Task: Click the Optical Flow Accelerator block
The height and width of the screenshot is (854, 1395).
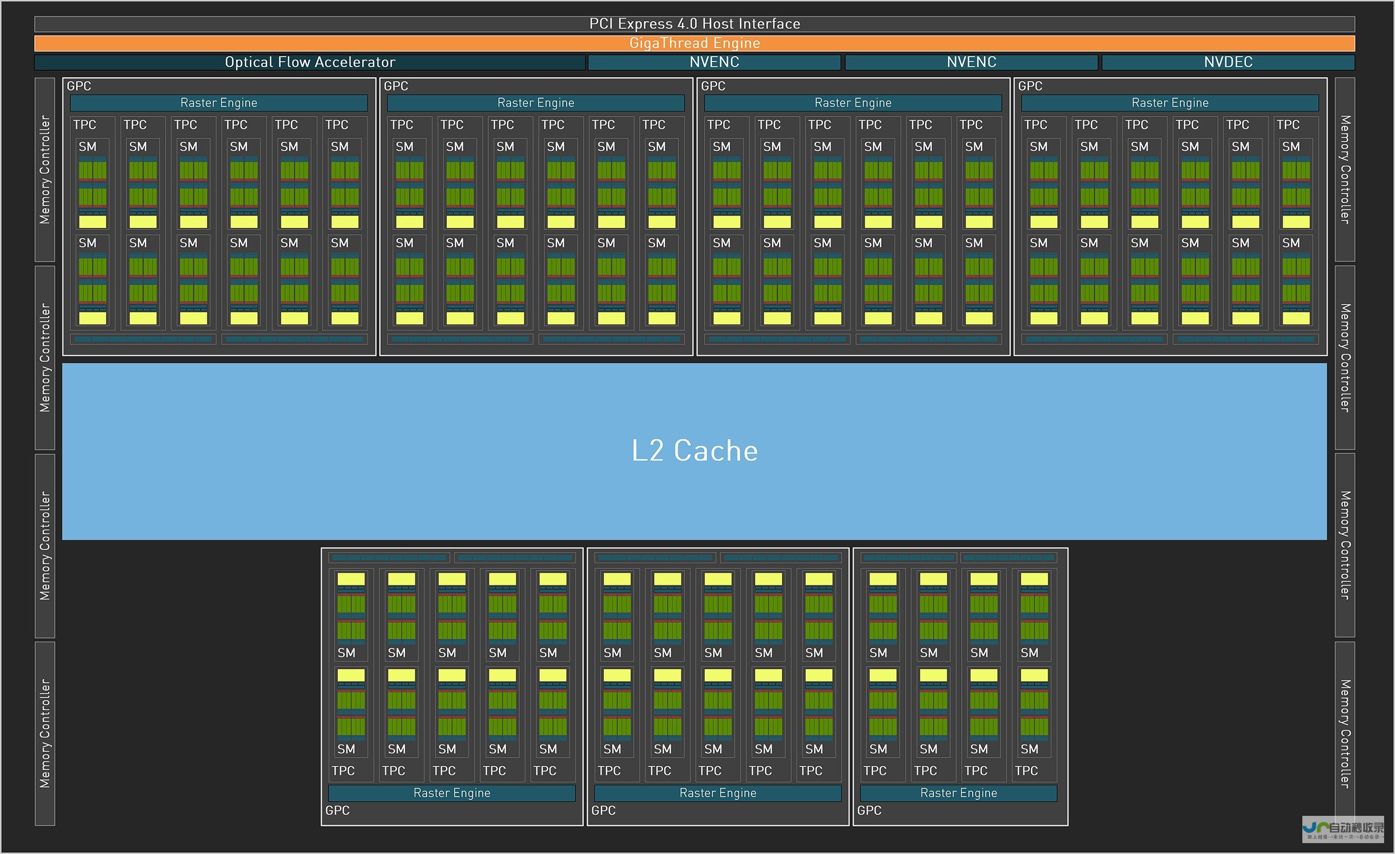Action: tap(310, 62)
